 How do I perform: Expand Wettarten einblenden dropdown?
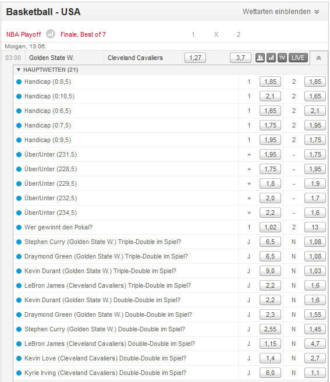tap(281, 12)
